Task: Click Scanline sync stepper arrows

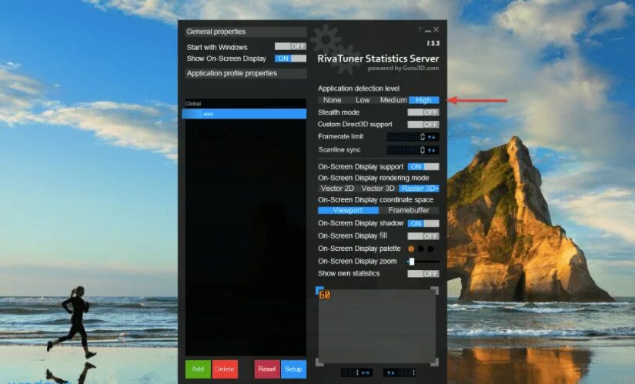Action: coord(433,150)
